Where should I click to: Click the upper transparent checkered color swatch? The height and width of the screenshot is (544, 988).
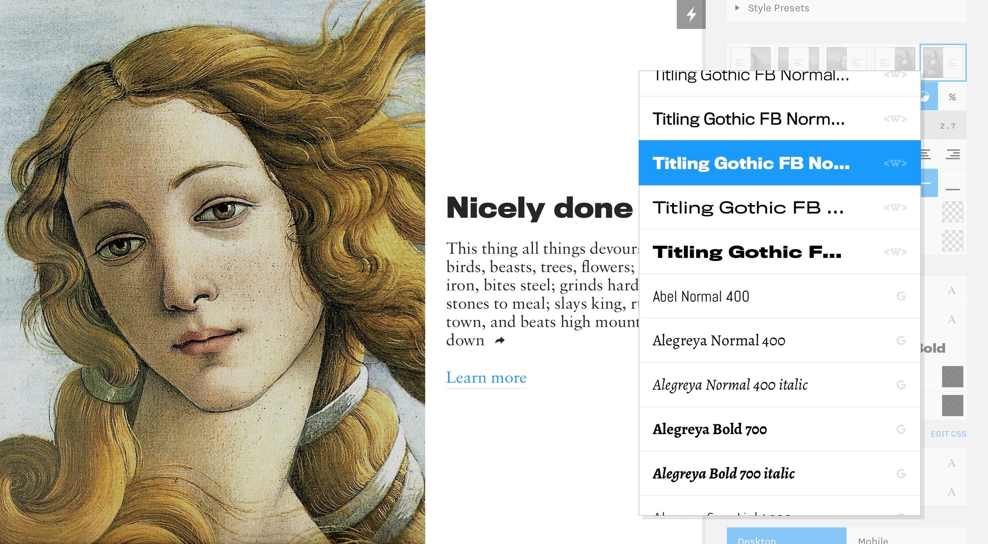tap(953, 212)
